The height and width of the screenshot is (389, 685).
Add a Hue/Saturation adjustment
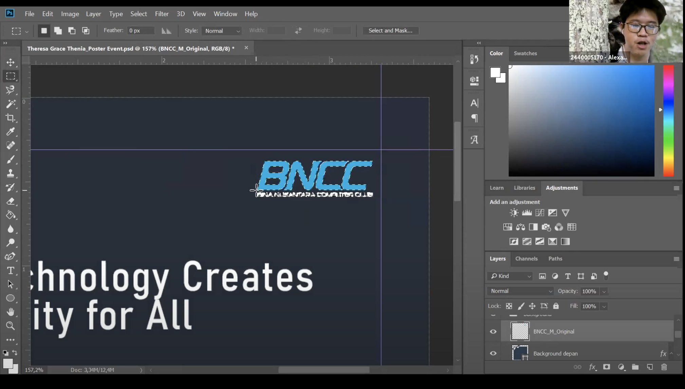coord(507,227)
